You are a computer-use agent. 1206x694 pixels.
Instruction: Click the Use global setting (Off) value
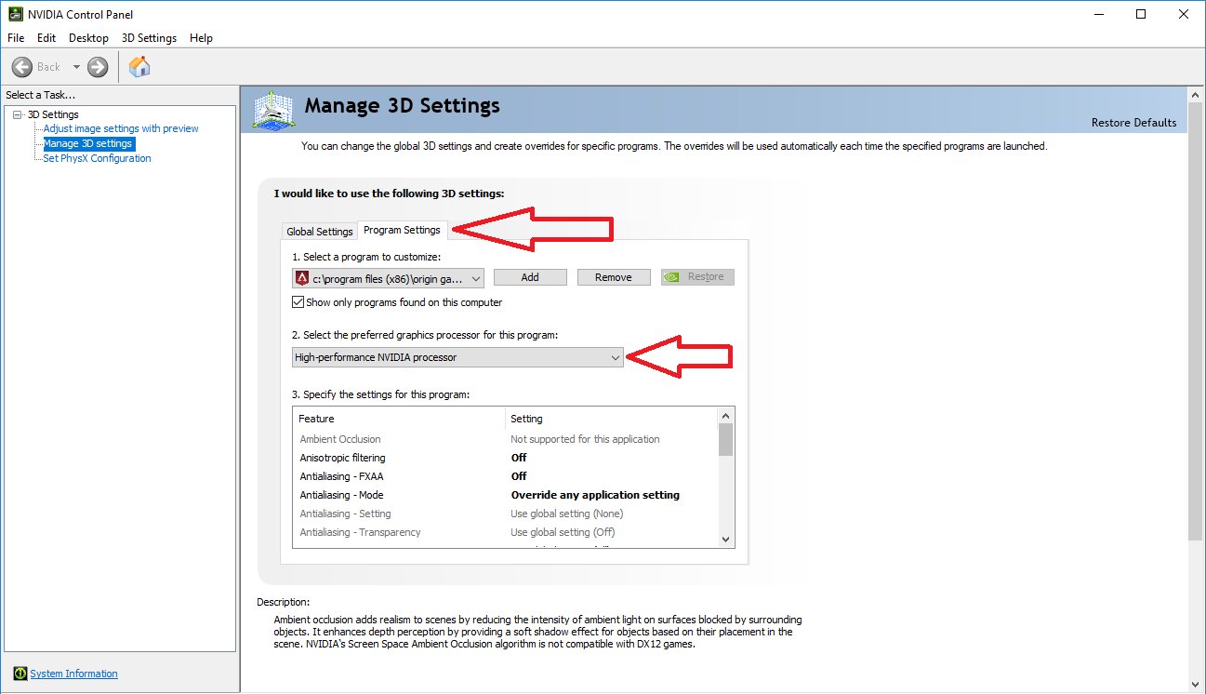click(563, 532)
